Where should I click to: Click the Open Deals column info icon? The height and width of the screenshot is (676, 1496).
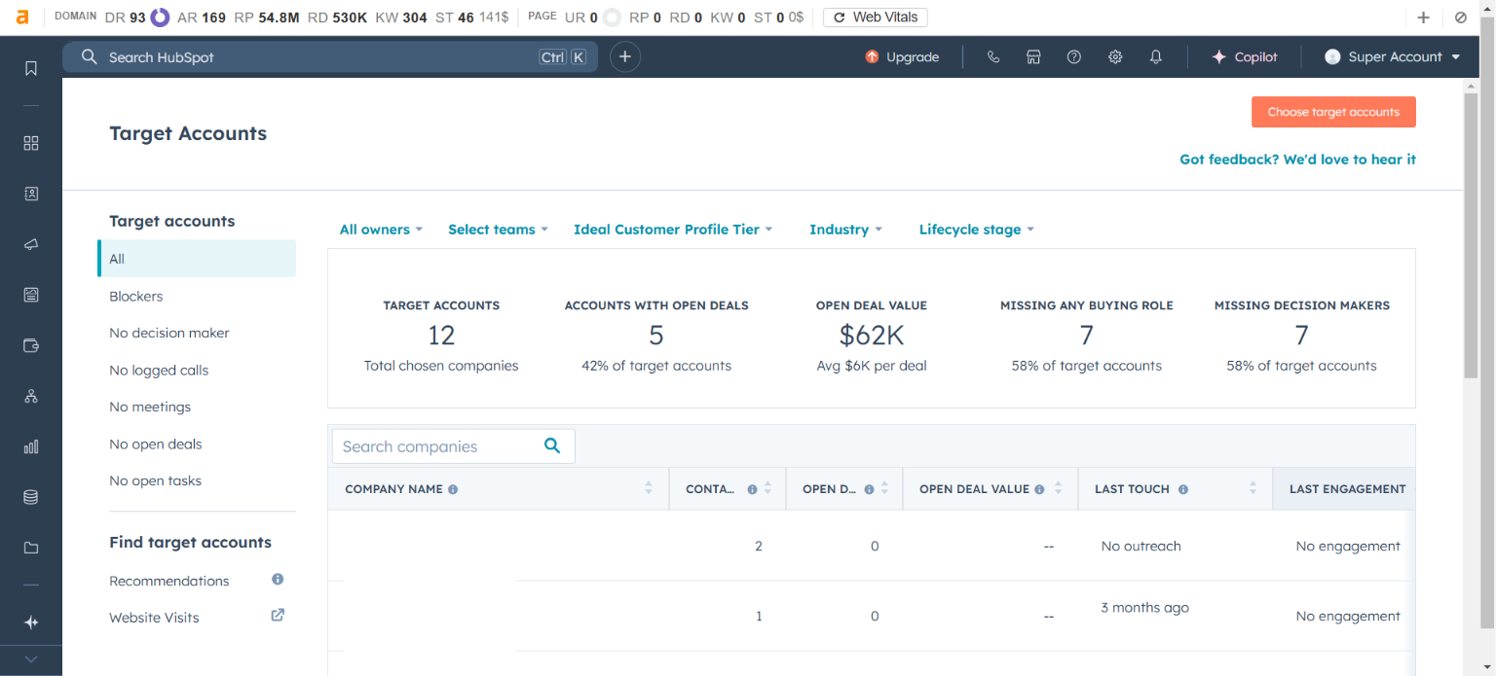coord(869,489)
